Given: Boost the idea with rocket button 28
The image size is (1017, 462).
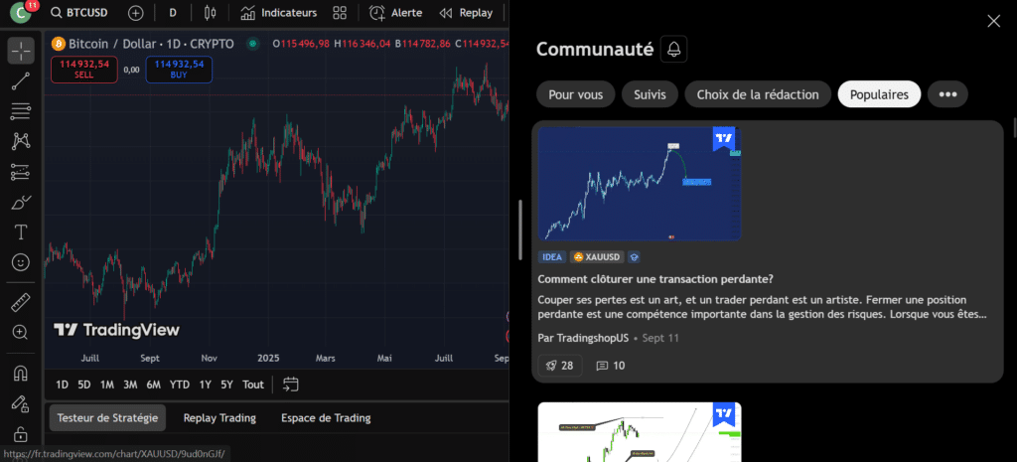Looking at the screenshot, I should 560,366.
